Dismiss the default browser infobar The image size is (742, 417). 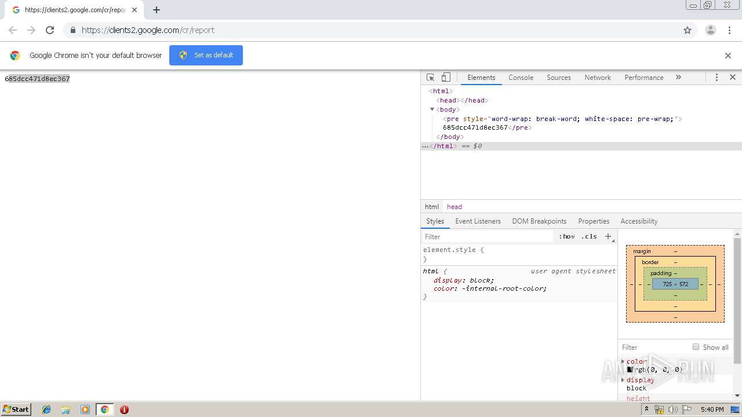coord(728,56)
